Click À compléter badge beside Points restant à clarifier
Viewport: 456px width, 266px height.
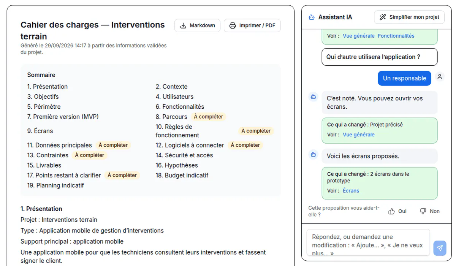pyautogui.click(x=122, y=175)
